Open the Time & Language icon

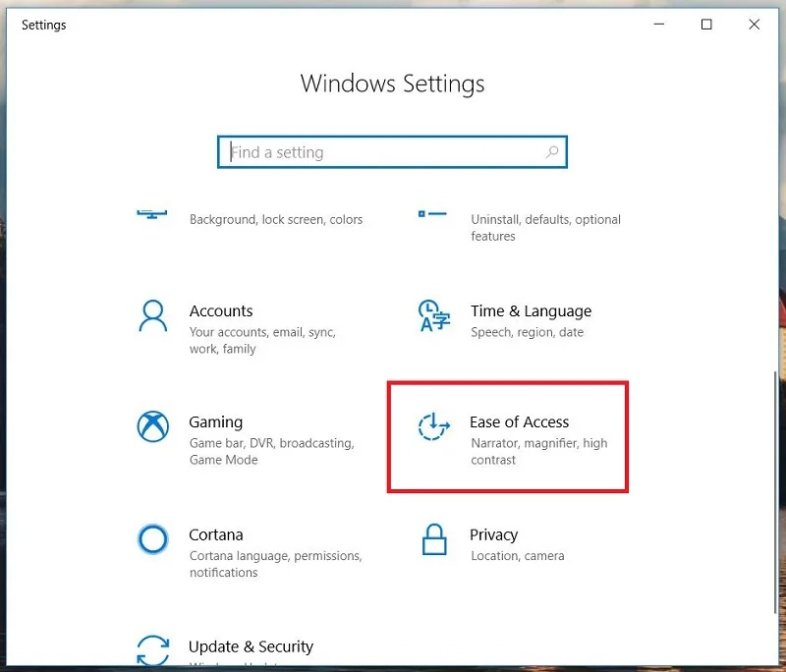[434, 315]
